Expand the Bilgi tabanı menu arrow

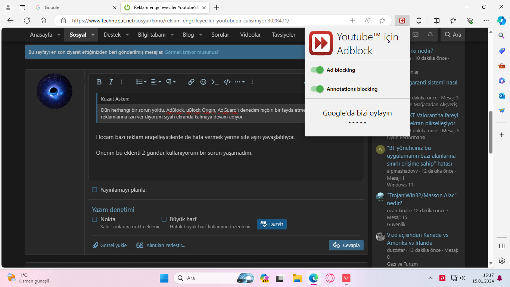172,35
